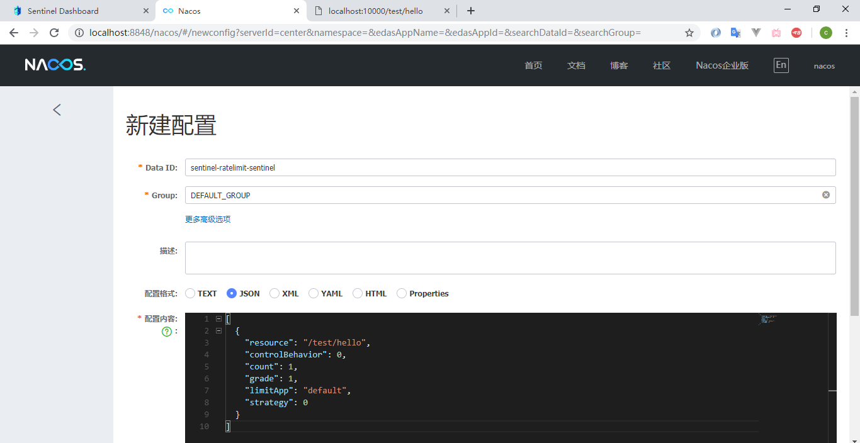Open a new browser tab
The height and width of the screenshot is (443, 860).
coord(471,11)
